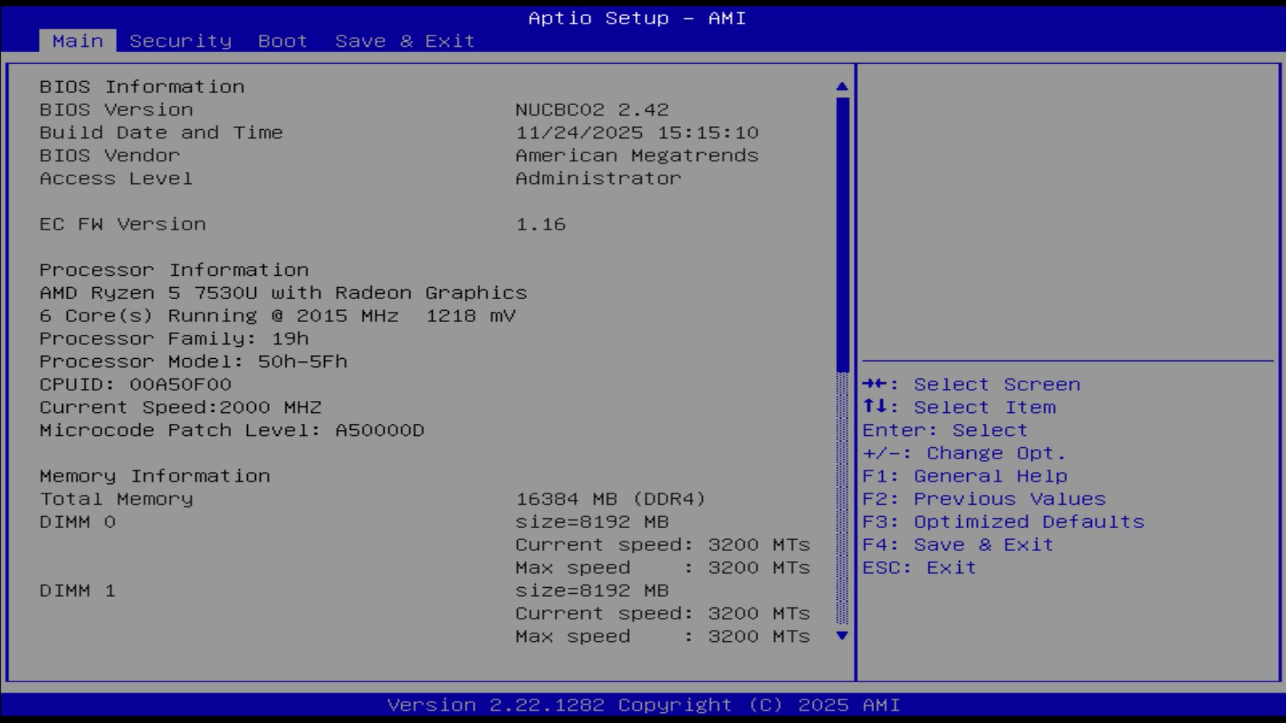Click the scroll down arrow

point(842,635)
